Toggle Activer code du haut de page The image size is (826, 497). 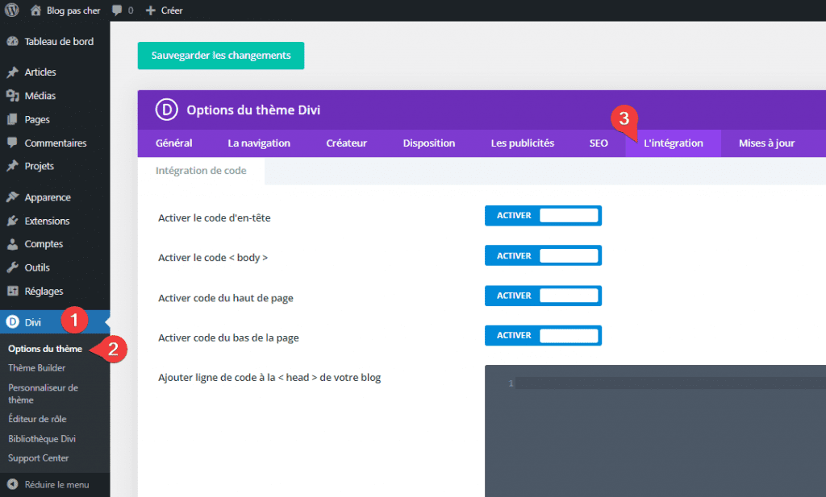(x=543, y=296)
